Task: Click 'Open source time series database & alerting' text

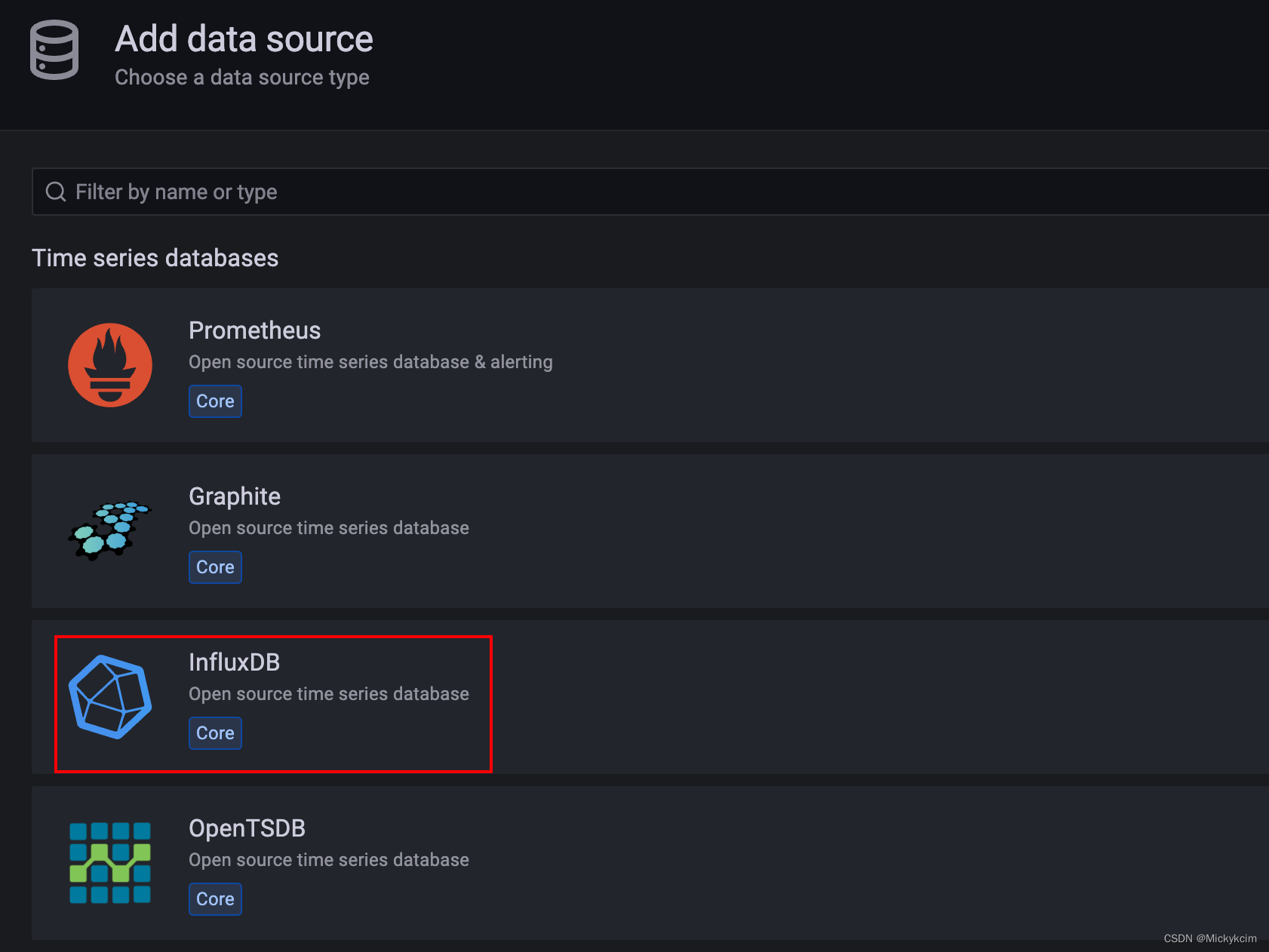Action: pos(370,362)
